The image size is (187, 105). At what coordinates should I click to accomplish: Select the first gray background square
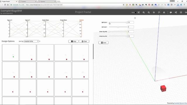(132, 13)
